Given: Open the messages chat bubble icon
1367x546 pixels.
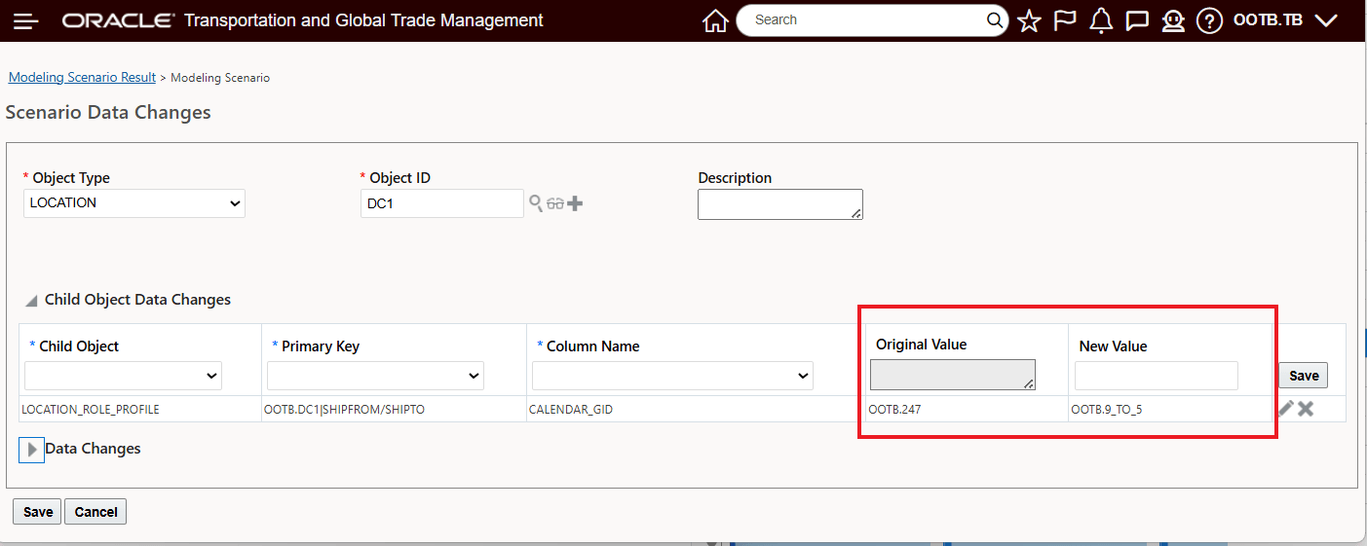Looking at the screenshot, I should (x=1137, y=20).
